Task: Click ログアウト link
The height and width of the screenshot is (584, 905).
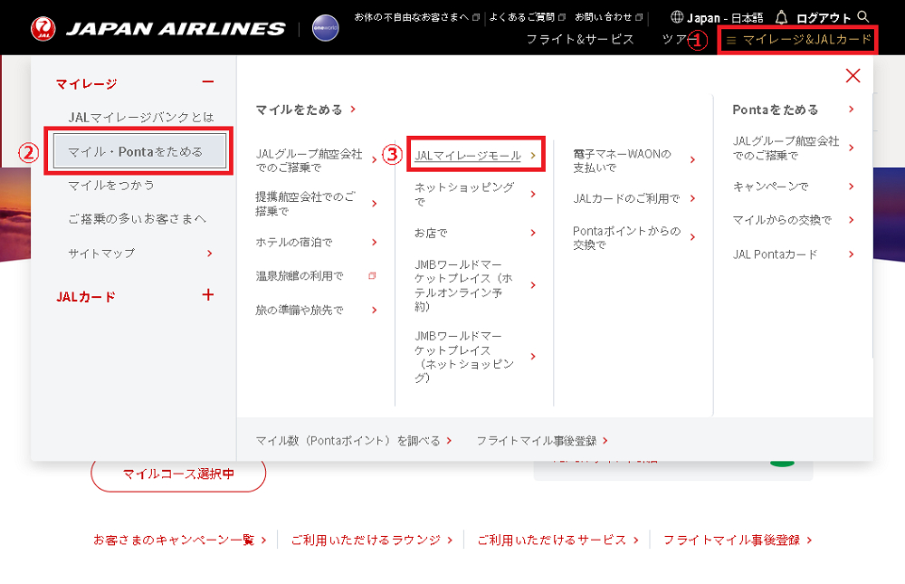Action: 823,18
